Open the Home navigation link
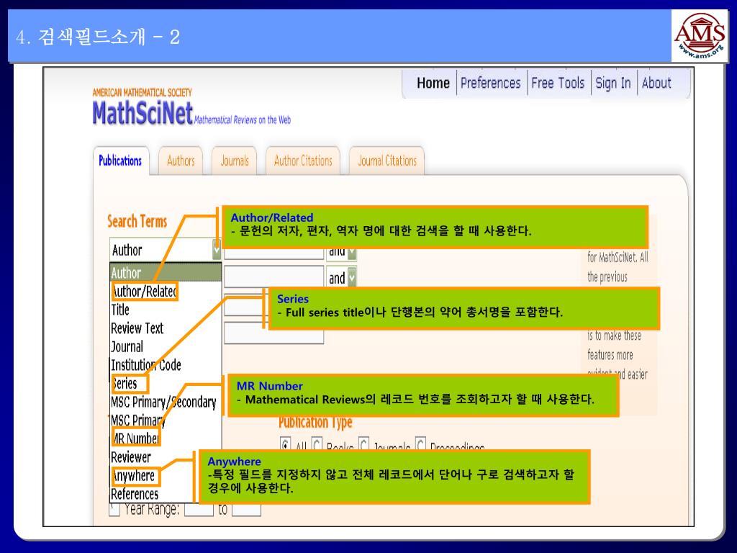 (433, 84)
